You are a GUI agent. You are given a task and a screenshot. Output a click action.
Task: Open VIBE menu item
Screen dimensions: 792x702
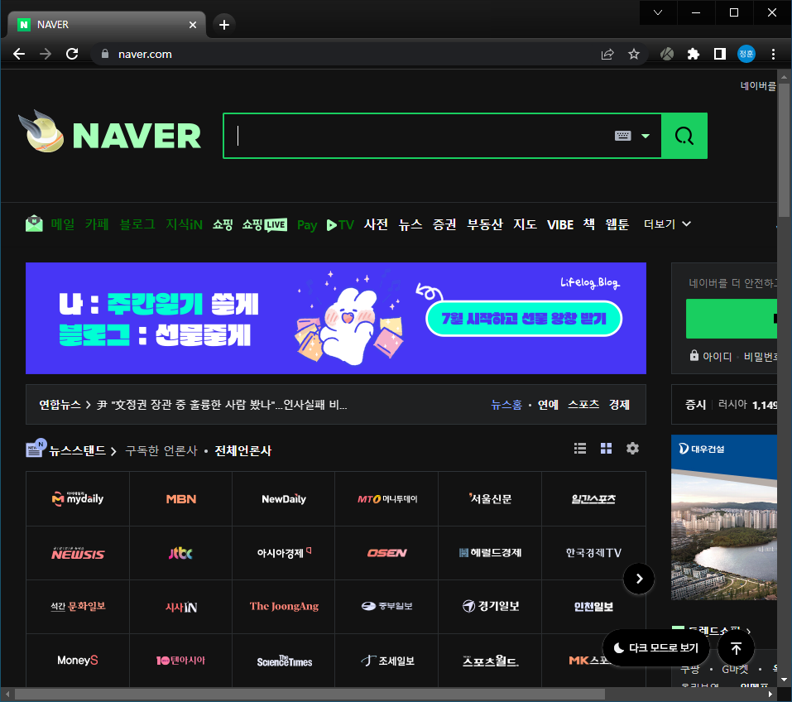click(x=560, y=224)
